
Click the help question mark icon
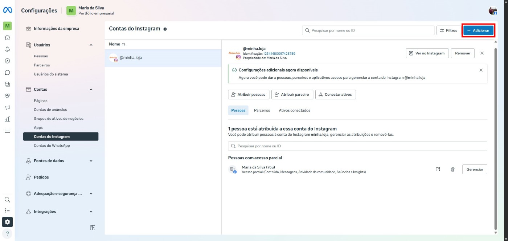7,233
